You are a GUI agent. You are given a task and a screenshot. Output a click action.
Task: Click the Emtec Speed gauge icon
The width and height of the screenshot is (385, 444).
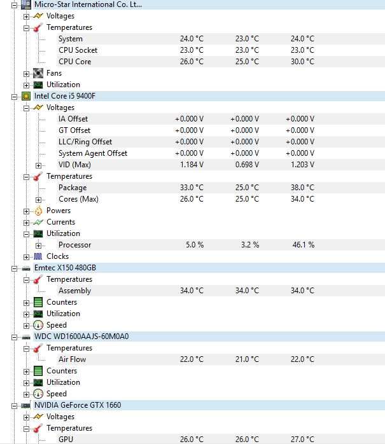[38, 325]
